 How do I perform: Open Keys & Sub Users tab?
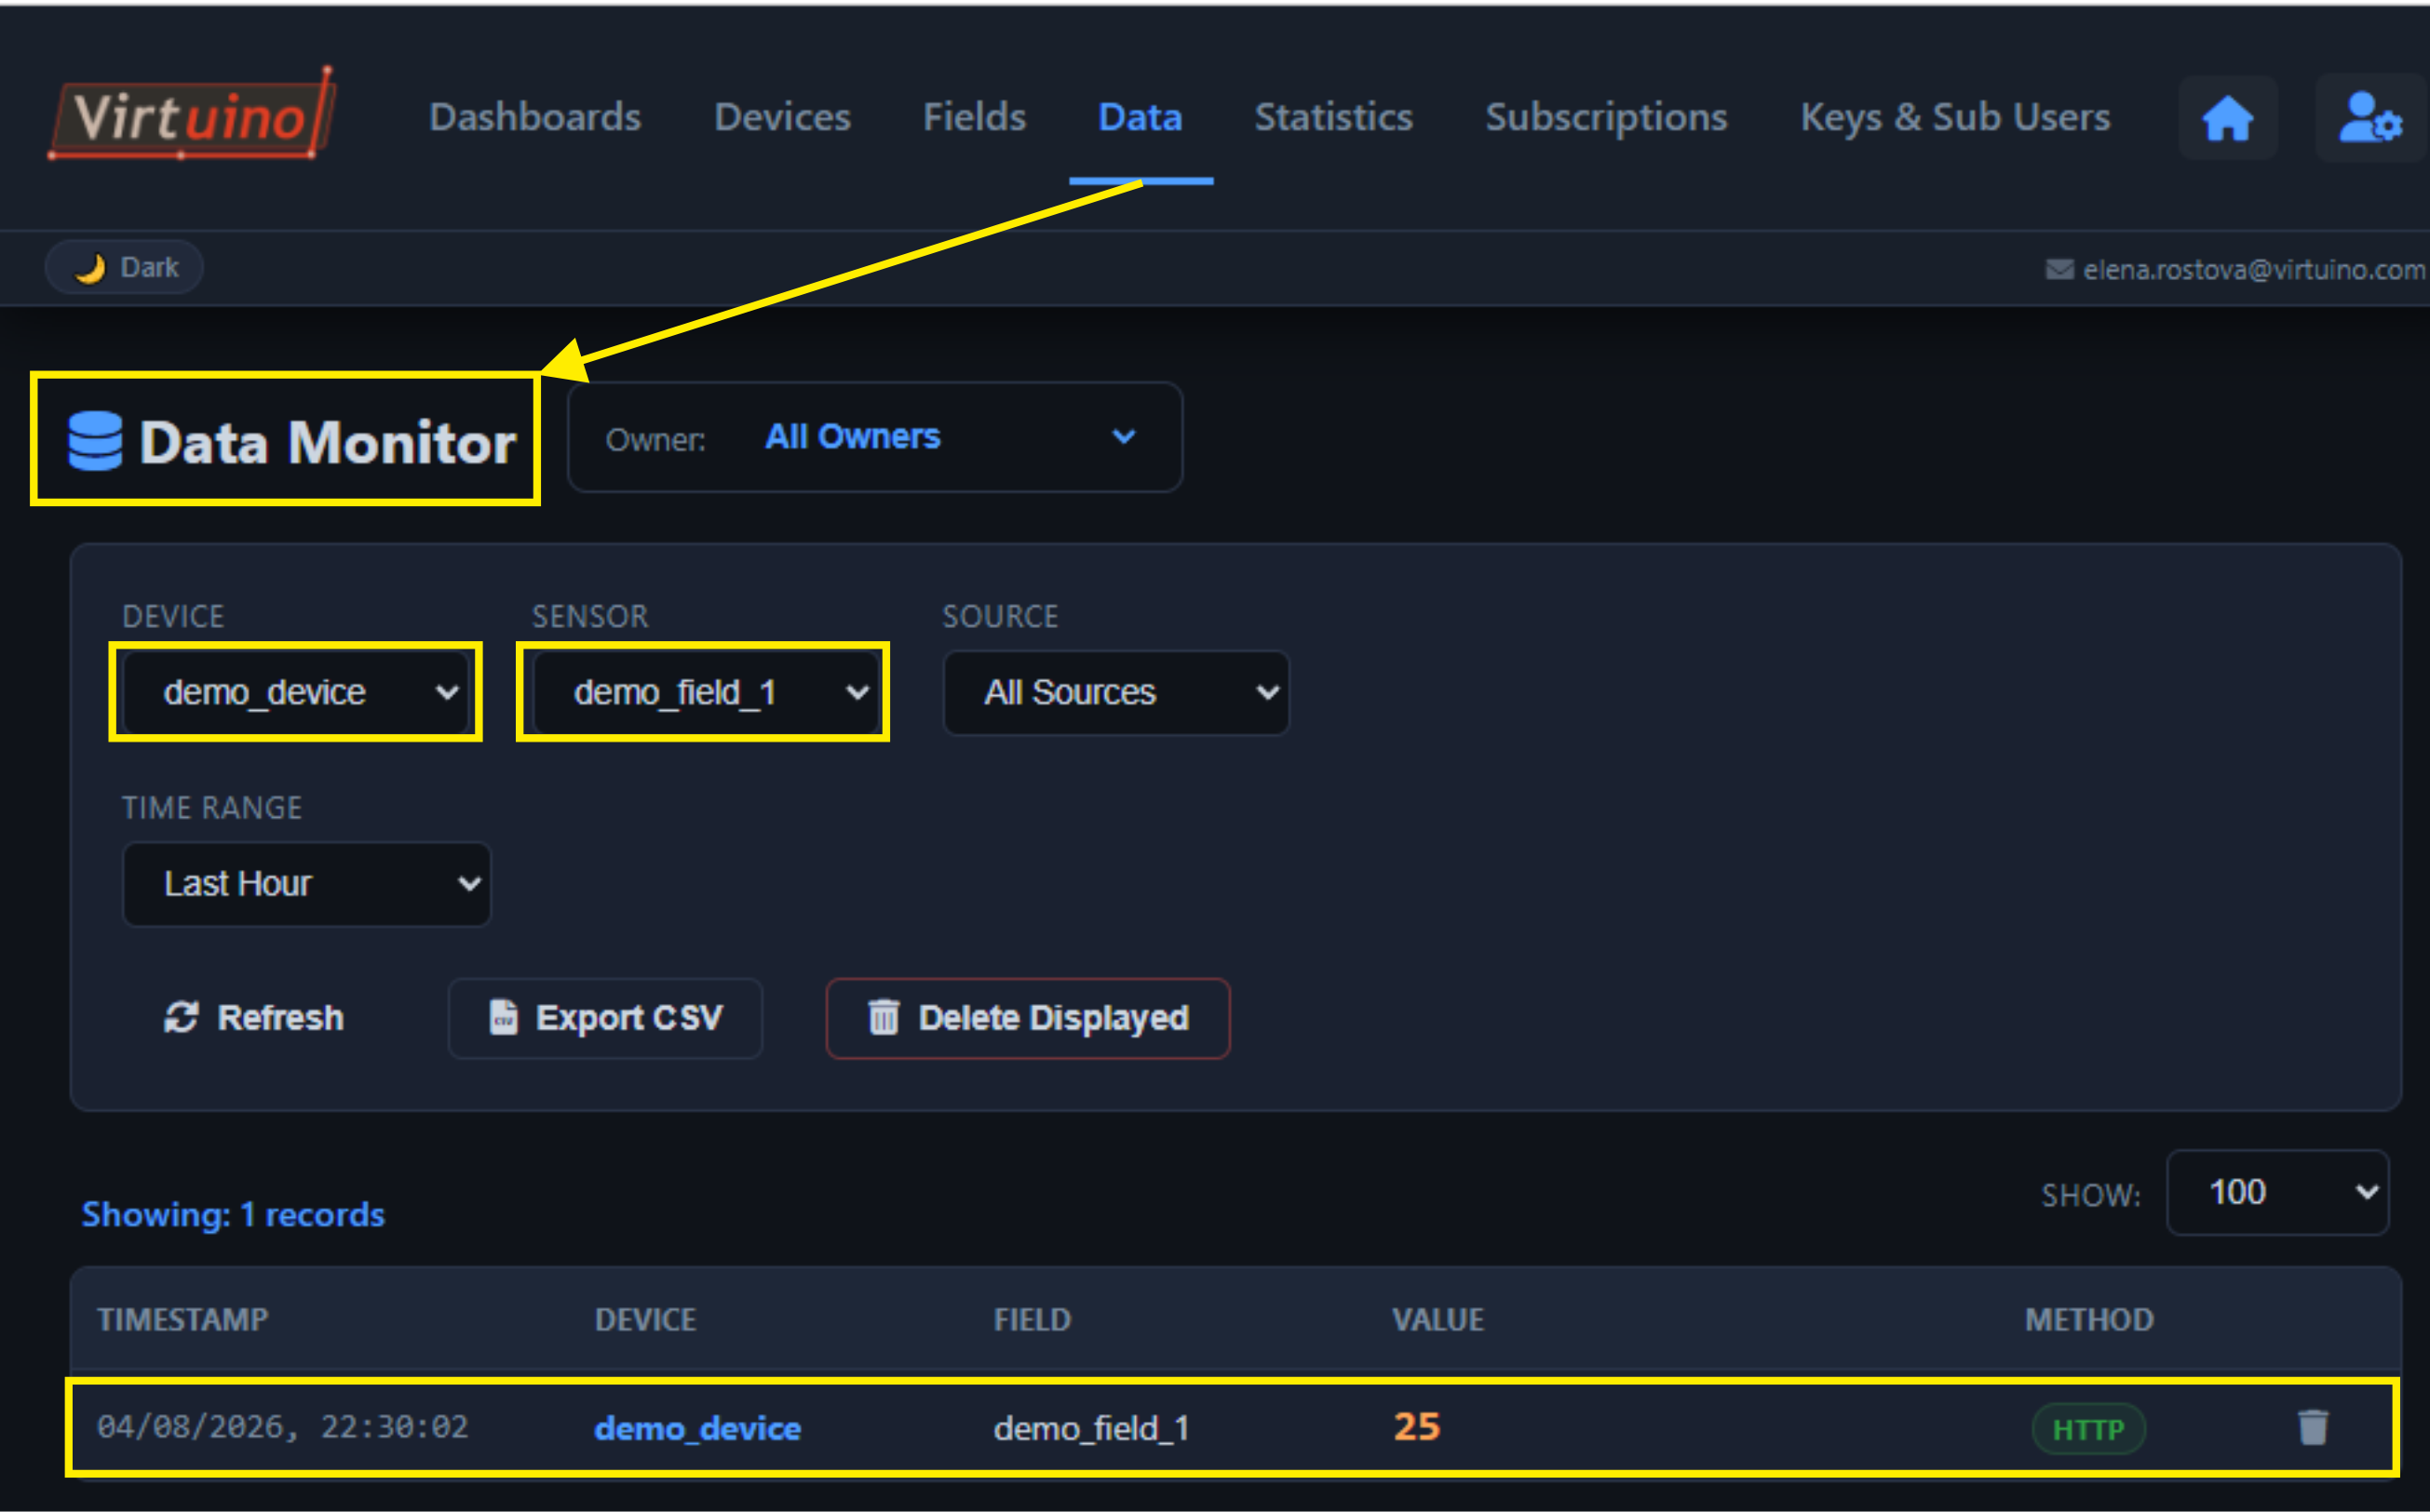[x=1956, y=117]
